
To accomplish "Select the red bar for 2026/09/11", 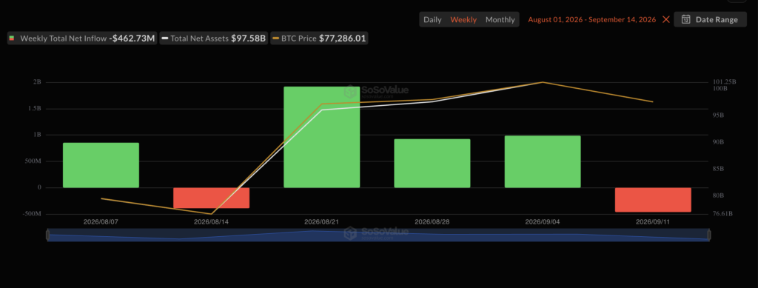I will 653,200.
